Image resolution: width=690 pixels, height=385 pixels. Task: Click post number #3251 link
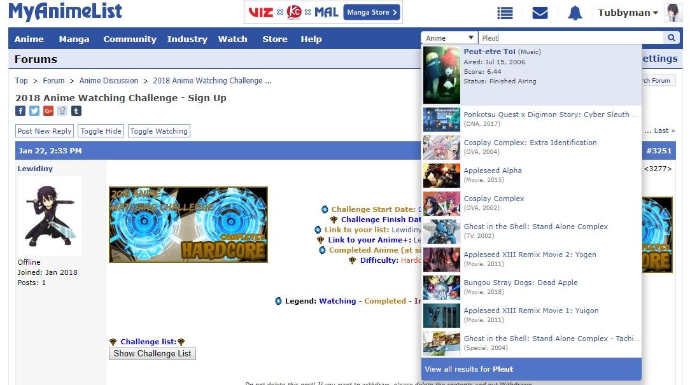point(658,151)
